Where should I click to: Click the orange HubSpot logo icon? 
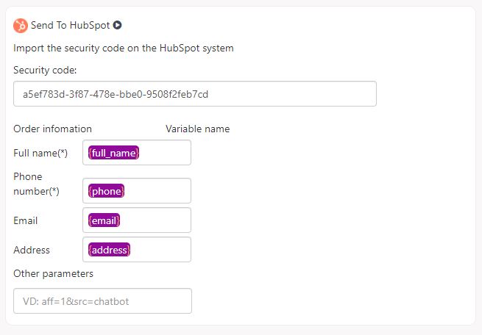(21, 26)
